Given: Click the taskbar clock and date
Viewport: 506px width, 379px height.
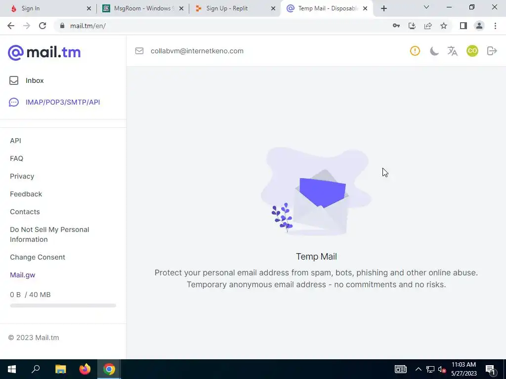Looking at the screenshot, I should click(x=464, y=369).
